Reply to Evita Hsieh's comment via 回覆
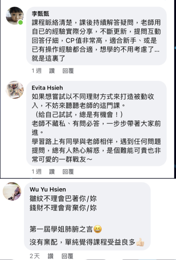This screenshot has height=260, width=176. (x=68, y=172)
